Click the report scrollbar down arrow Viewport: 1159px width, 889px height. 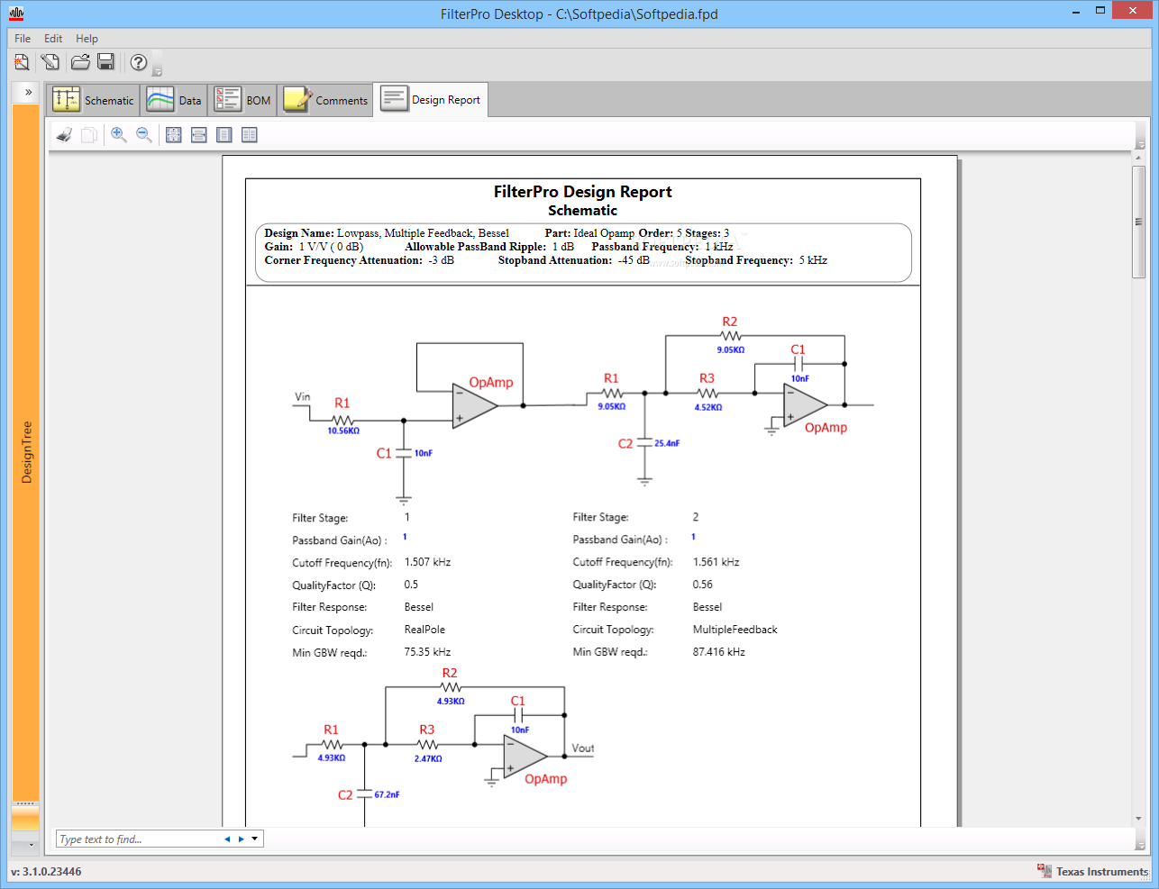[1138, 820]
